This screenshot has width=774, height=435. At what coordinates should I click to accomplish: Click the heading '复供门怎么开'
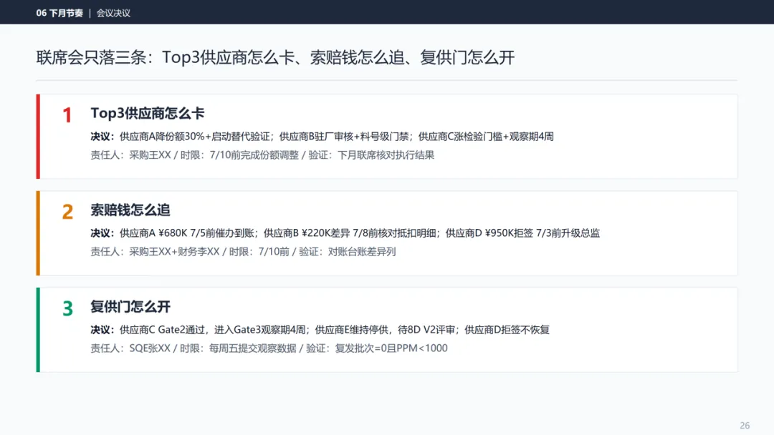click(130, 306)
